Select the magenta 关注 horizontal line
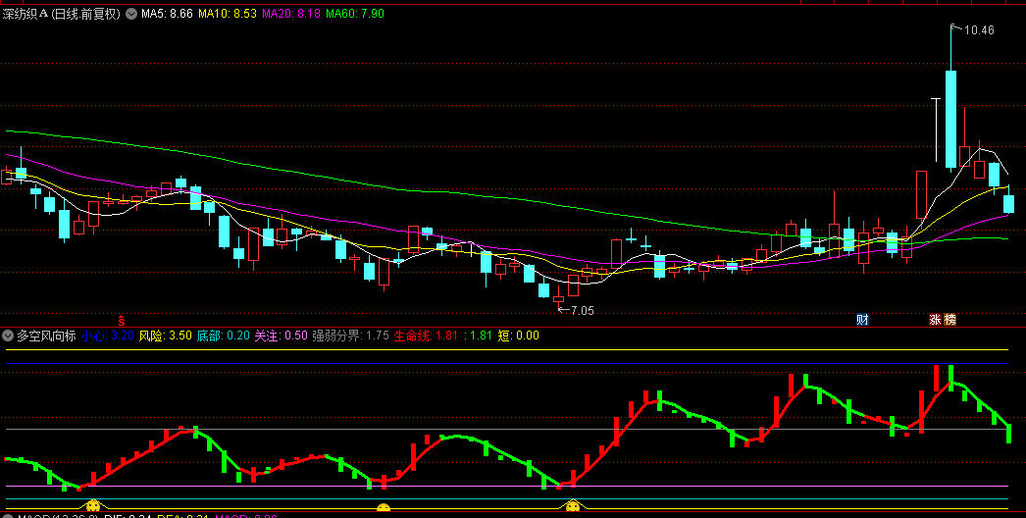This screenshot has height=518, width=1026. click(x=507, y=487)
